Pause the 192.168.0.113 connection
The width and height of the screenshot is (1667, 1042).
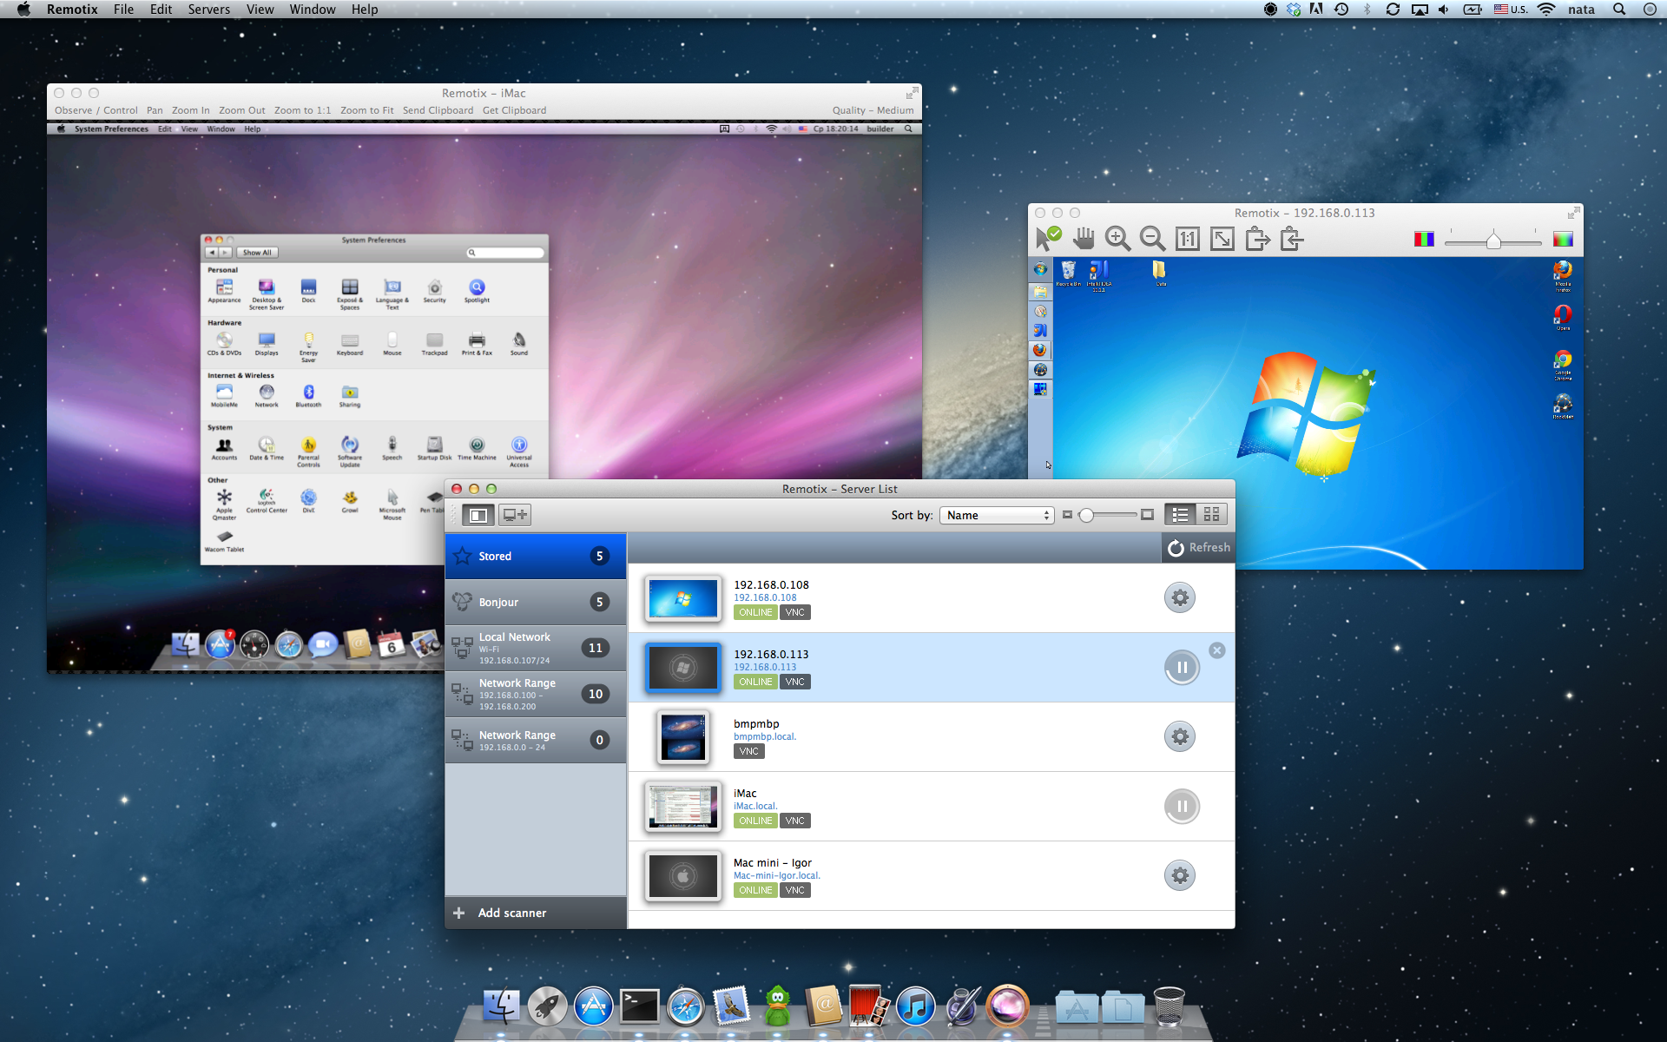(x=1182, y=667)
